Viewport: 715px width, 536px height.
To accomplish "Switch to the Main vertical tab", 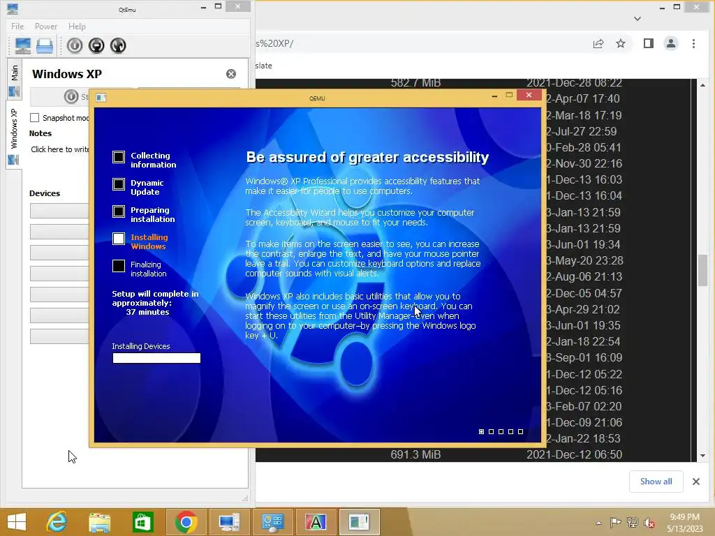I will [14, 78].
